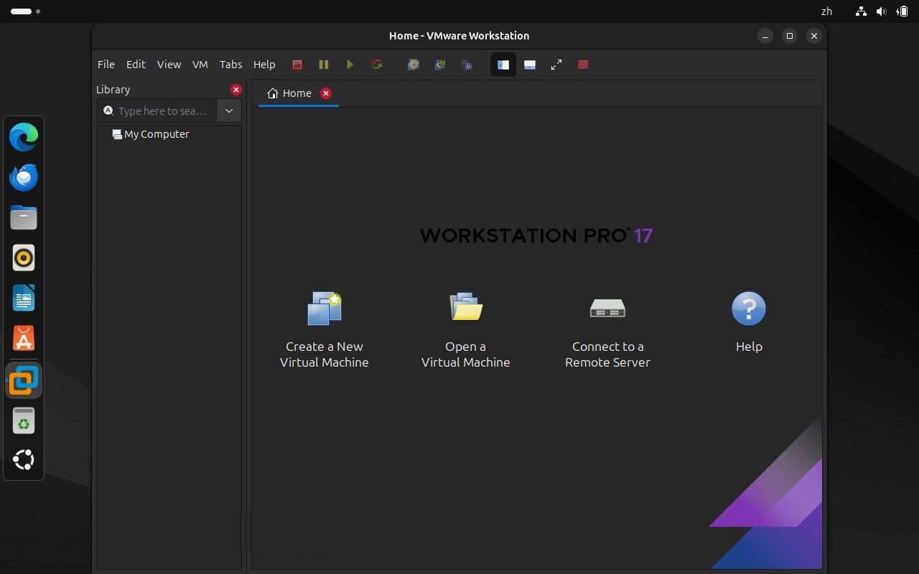Click VMware Workstation icon in the dock
The image size is (919, 574).
tap(24, 380)
